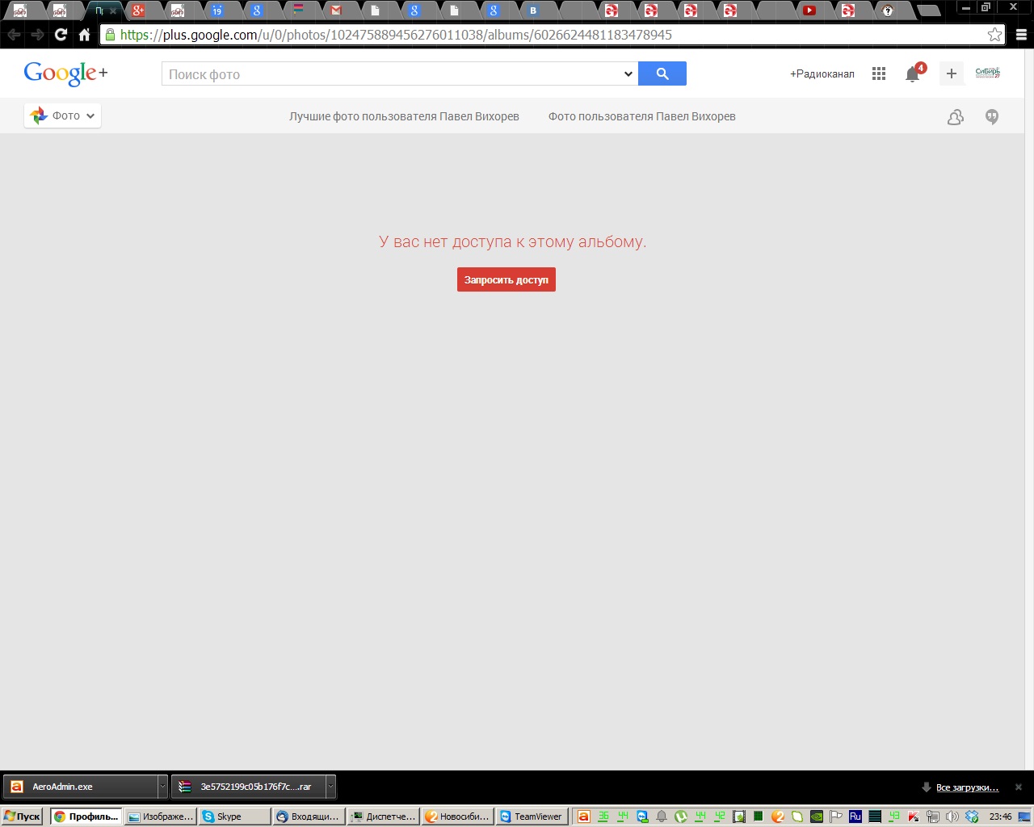Go to browser home page

coord(84,35)
